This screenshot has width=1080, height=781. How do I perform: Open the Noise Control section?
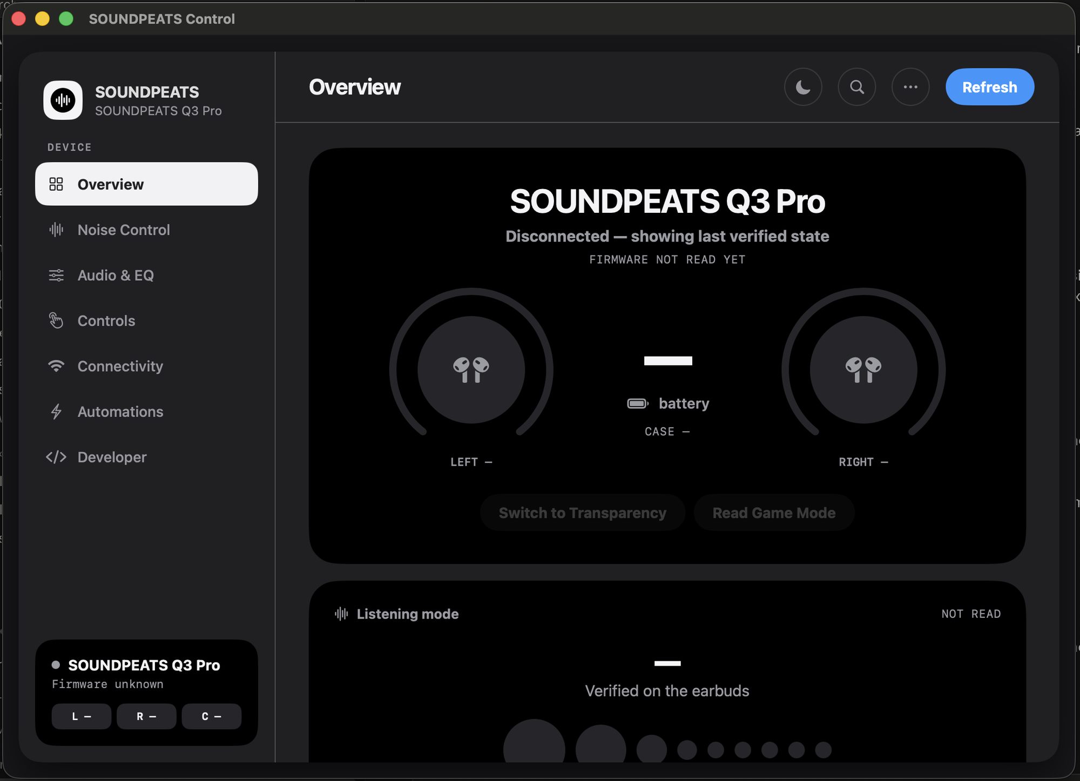click(146, 230)
